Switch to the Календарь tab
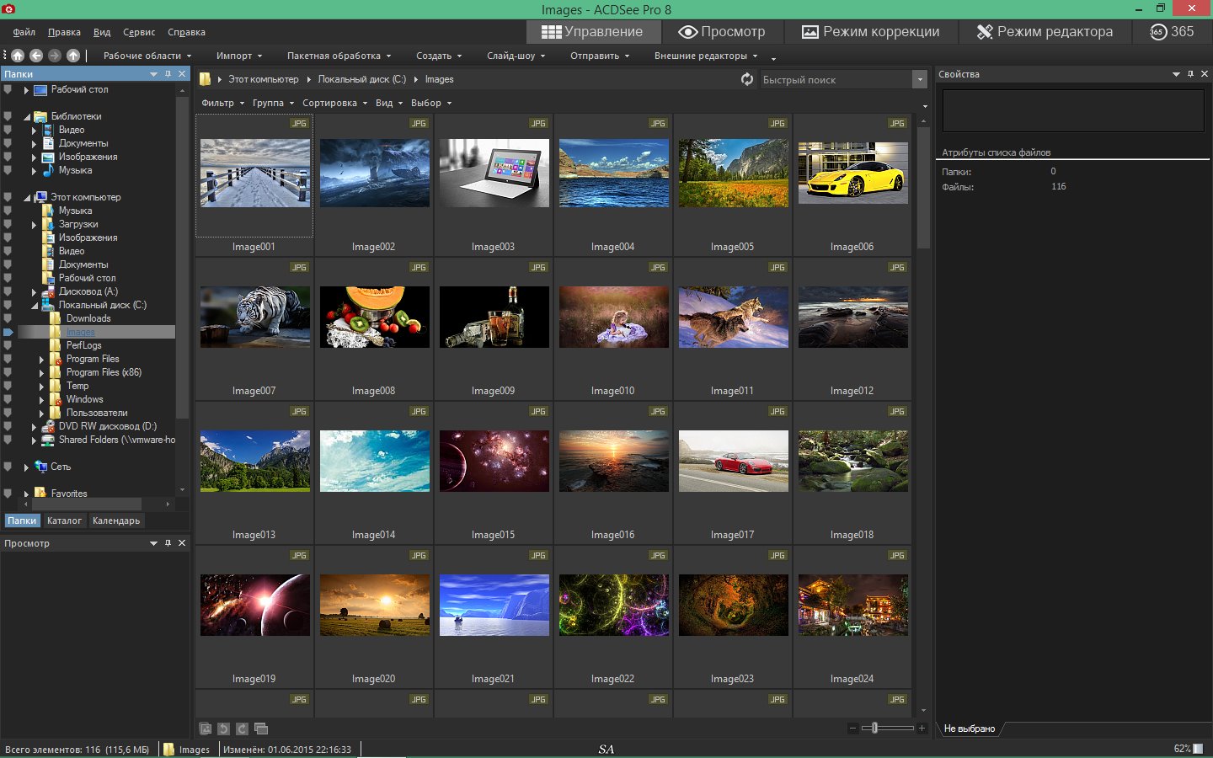1213x758 pixels. (x=116, y=520)
